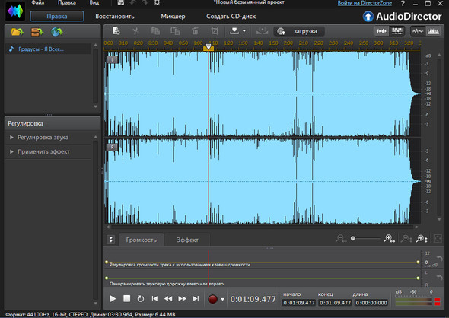Open the settings gear icon
Image resolution: width=449 pixels, height=318 pixels.
[x=157, y=3]
